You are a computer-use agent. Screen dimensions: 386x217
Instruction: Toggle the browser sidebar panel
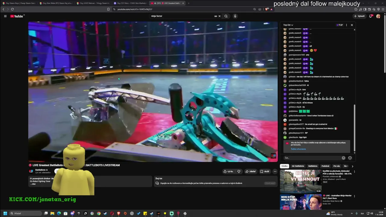(365, 9)
